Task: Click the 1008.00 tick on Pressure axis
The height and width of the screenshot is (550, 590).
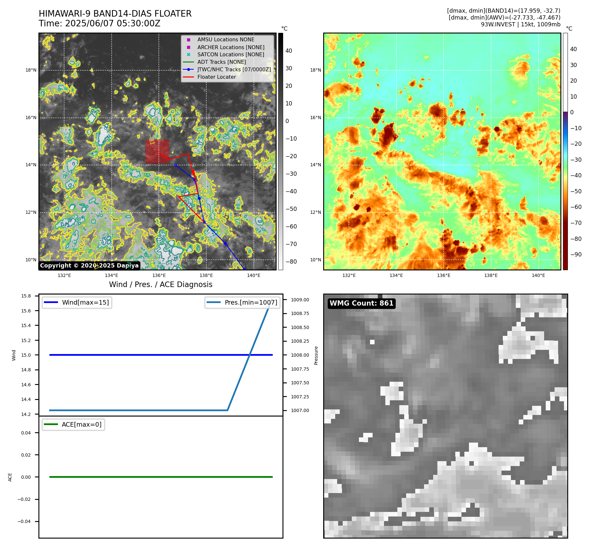Action: point(300,355)
